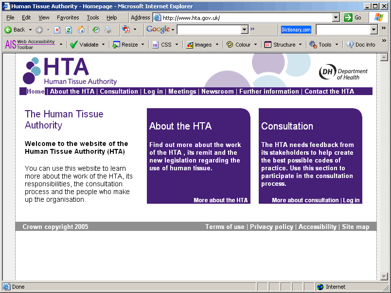Expand the Images dropdown arrow

pos(217,45)
